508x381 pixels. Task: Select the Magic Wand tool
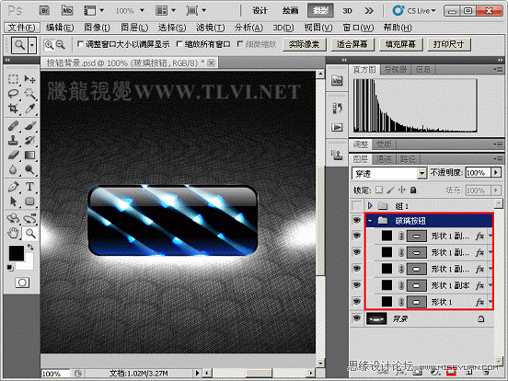coord(30,94)
